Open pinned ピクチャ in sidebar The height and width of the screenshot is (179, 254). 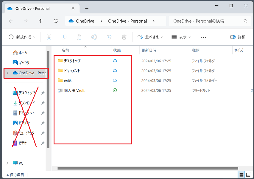pyautogui.click(x=21, y=123)
